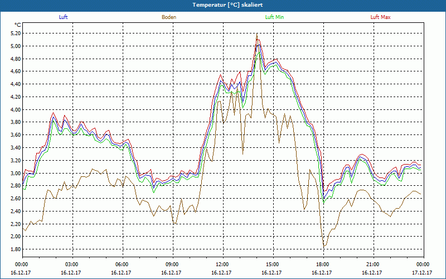Screen dimensions: 446x279
Task: Click the 4,60 y-axis value
Action: coord(16,71)
